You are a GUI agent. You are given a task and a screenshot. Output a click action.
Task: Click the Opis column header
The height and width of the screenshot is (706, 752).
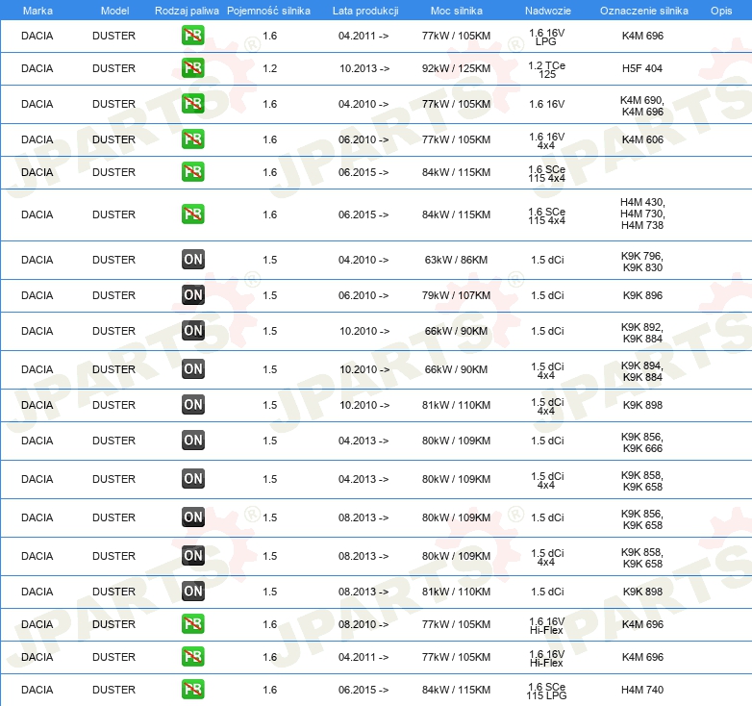tap(721, 10)
